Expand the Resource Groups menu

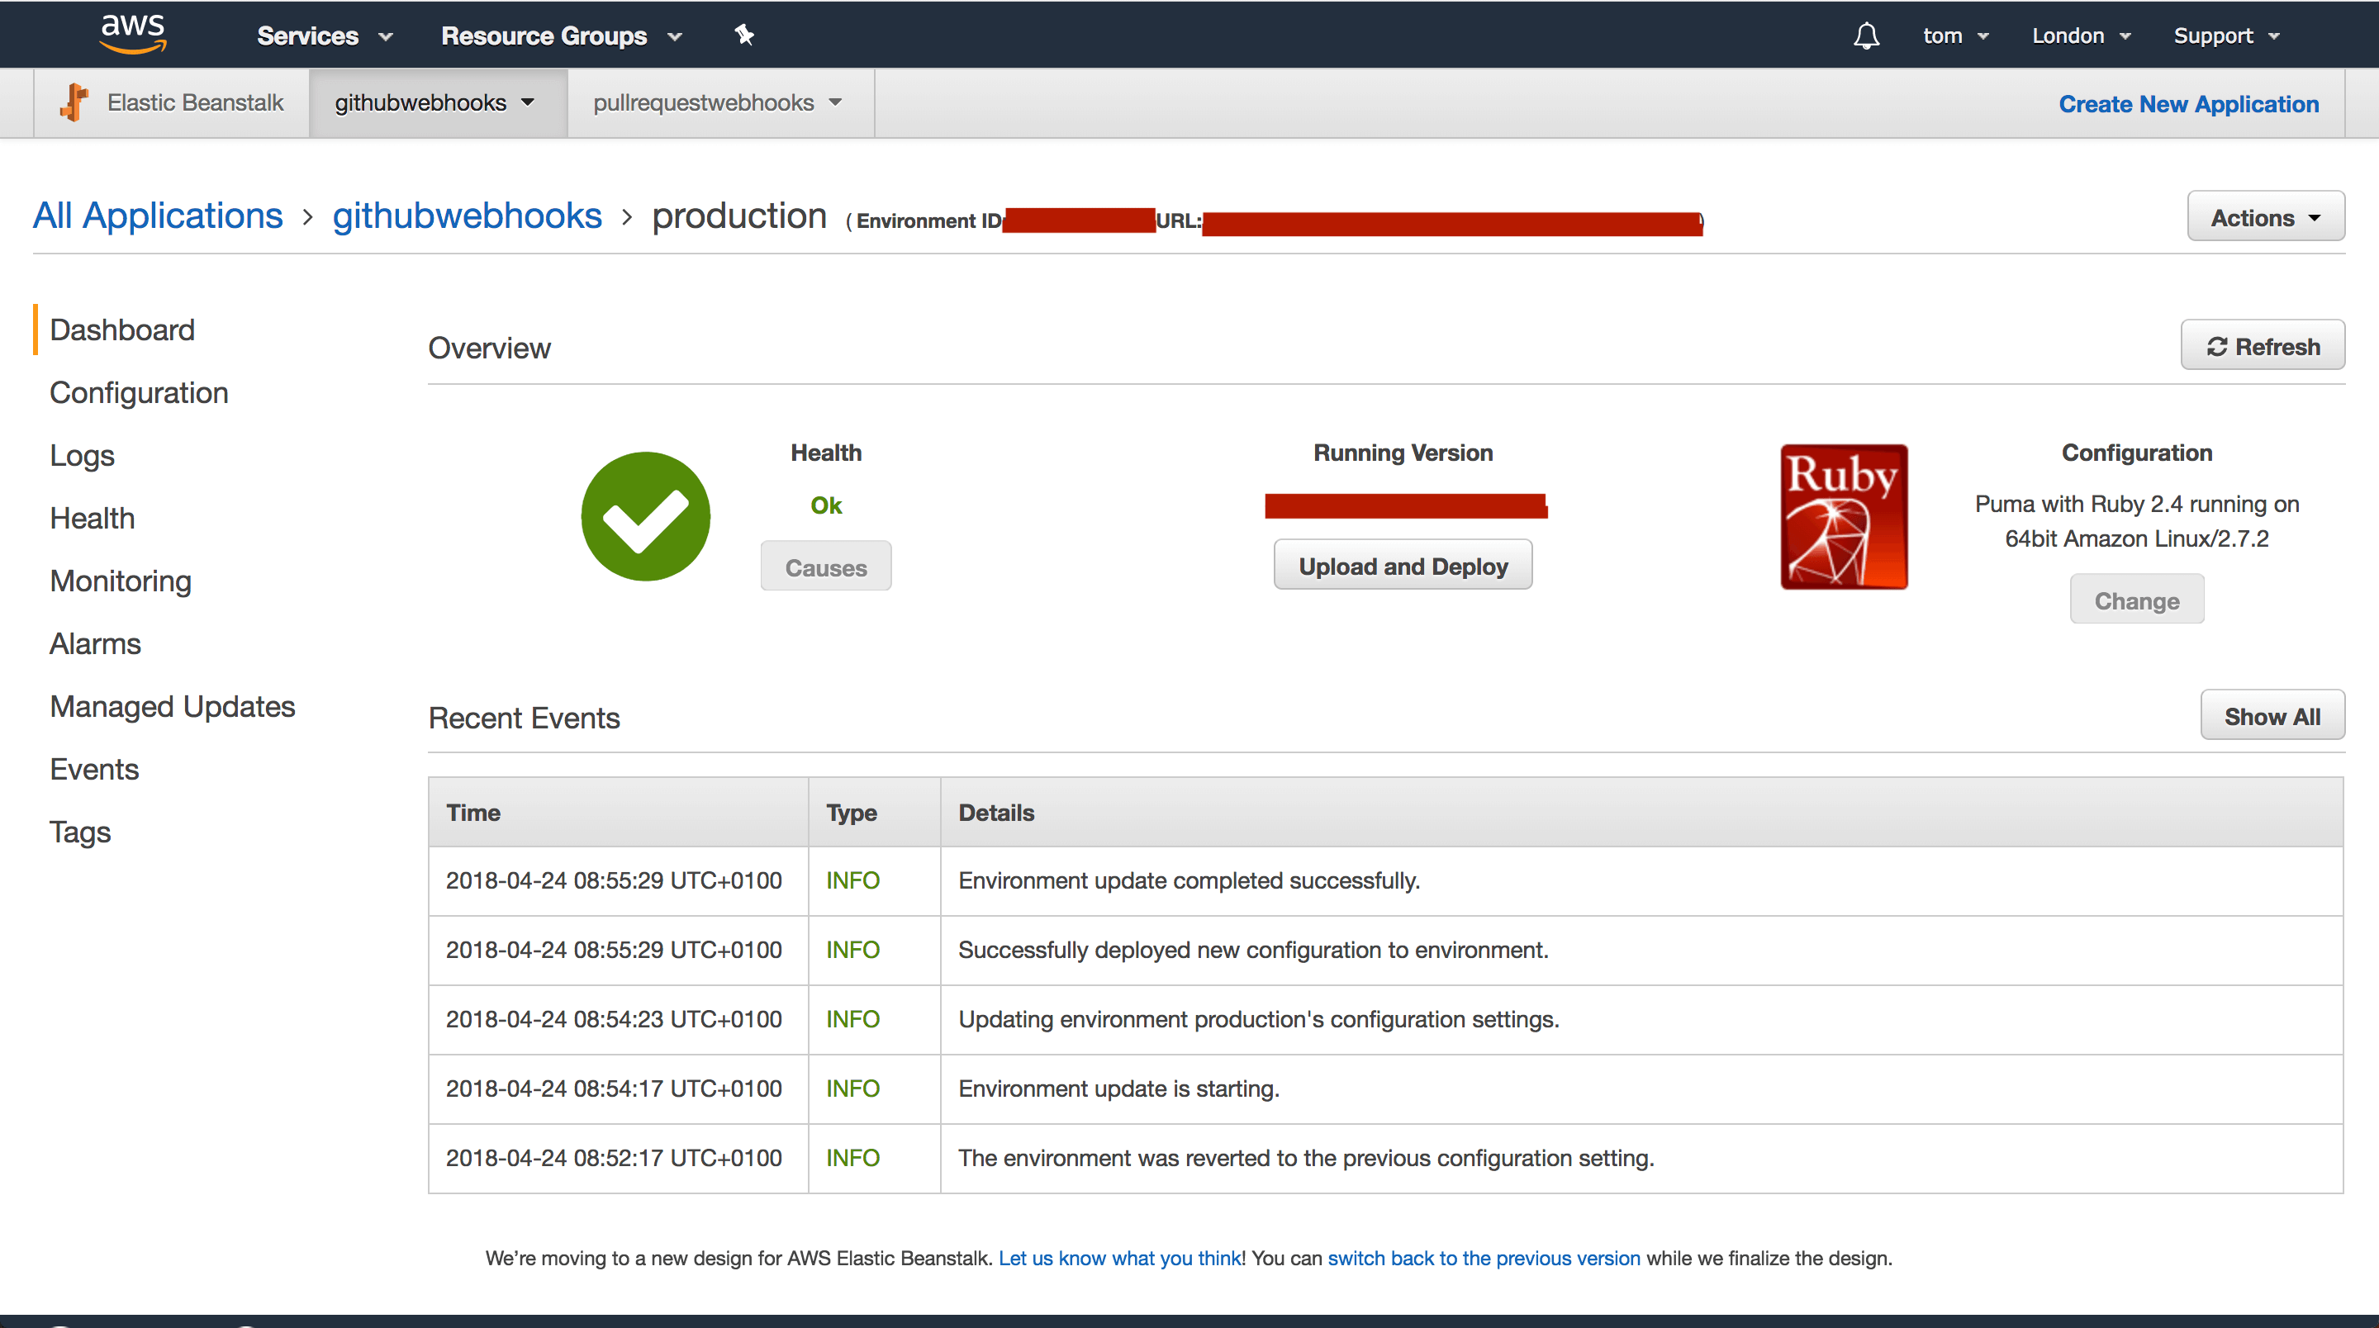pyautogui.click(x=562, y=35)
